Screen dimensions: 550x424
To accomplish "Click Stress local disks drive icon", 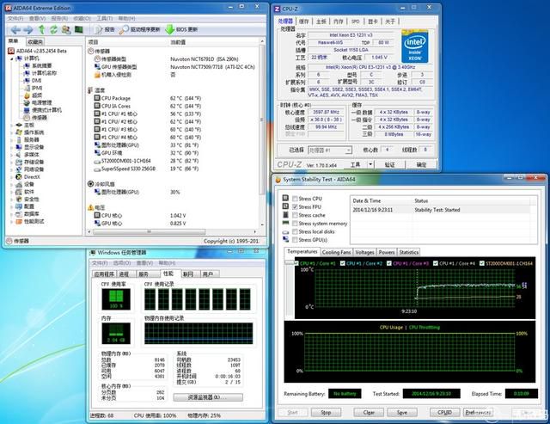I will coord(285,232).
